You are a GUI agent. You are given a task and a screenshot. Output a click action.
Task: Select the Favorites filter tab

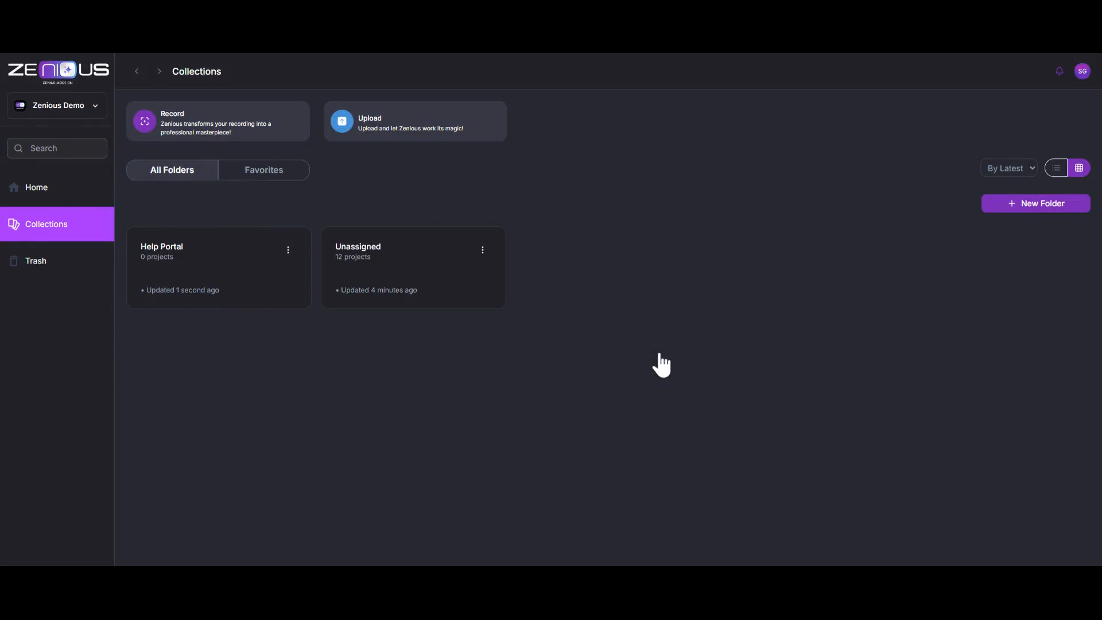pyautogui.click(x=263, y=169)
